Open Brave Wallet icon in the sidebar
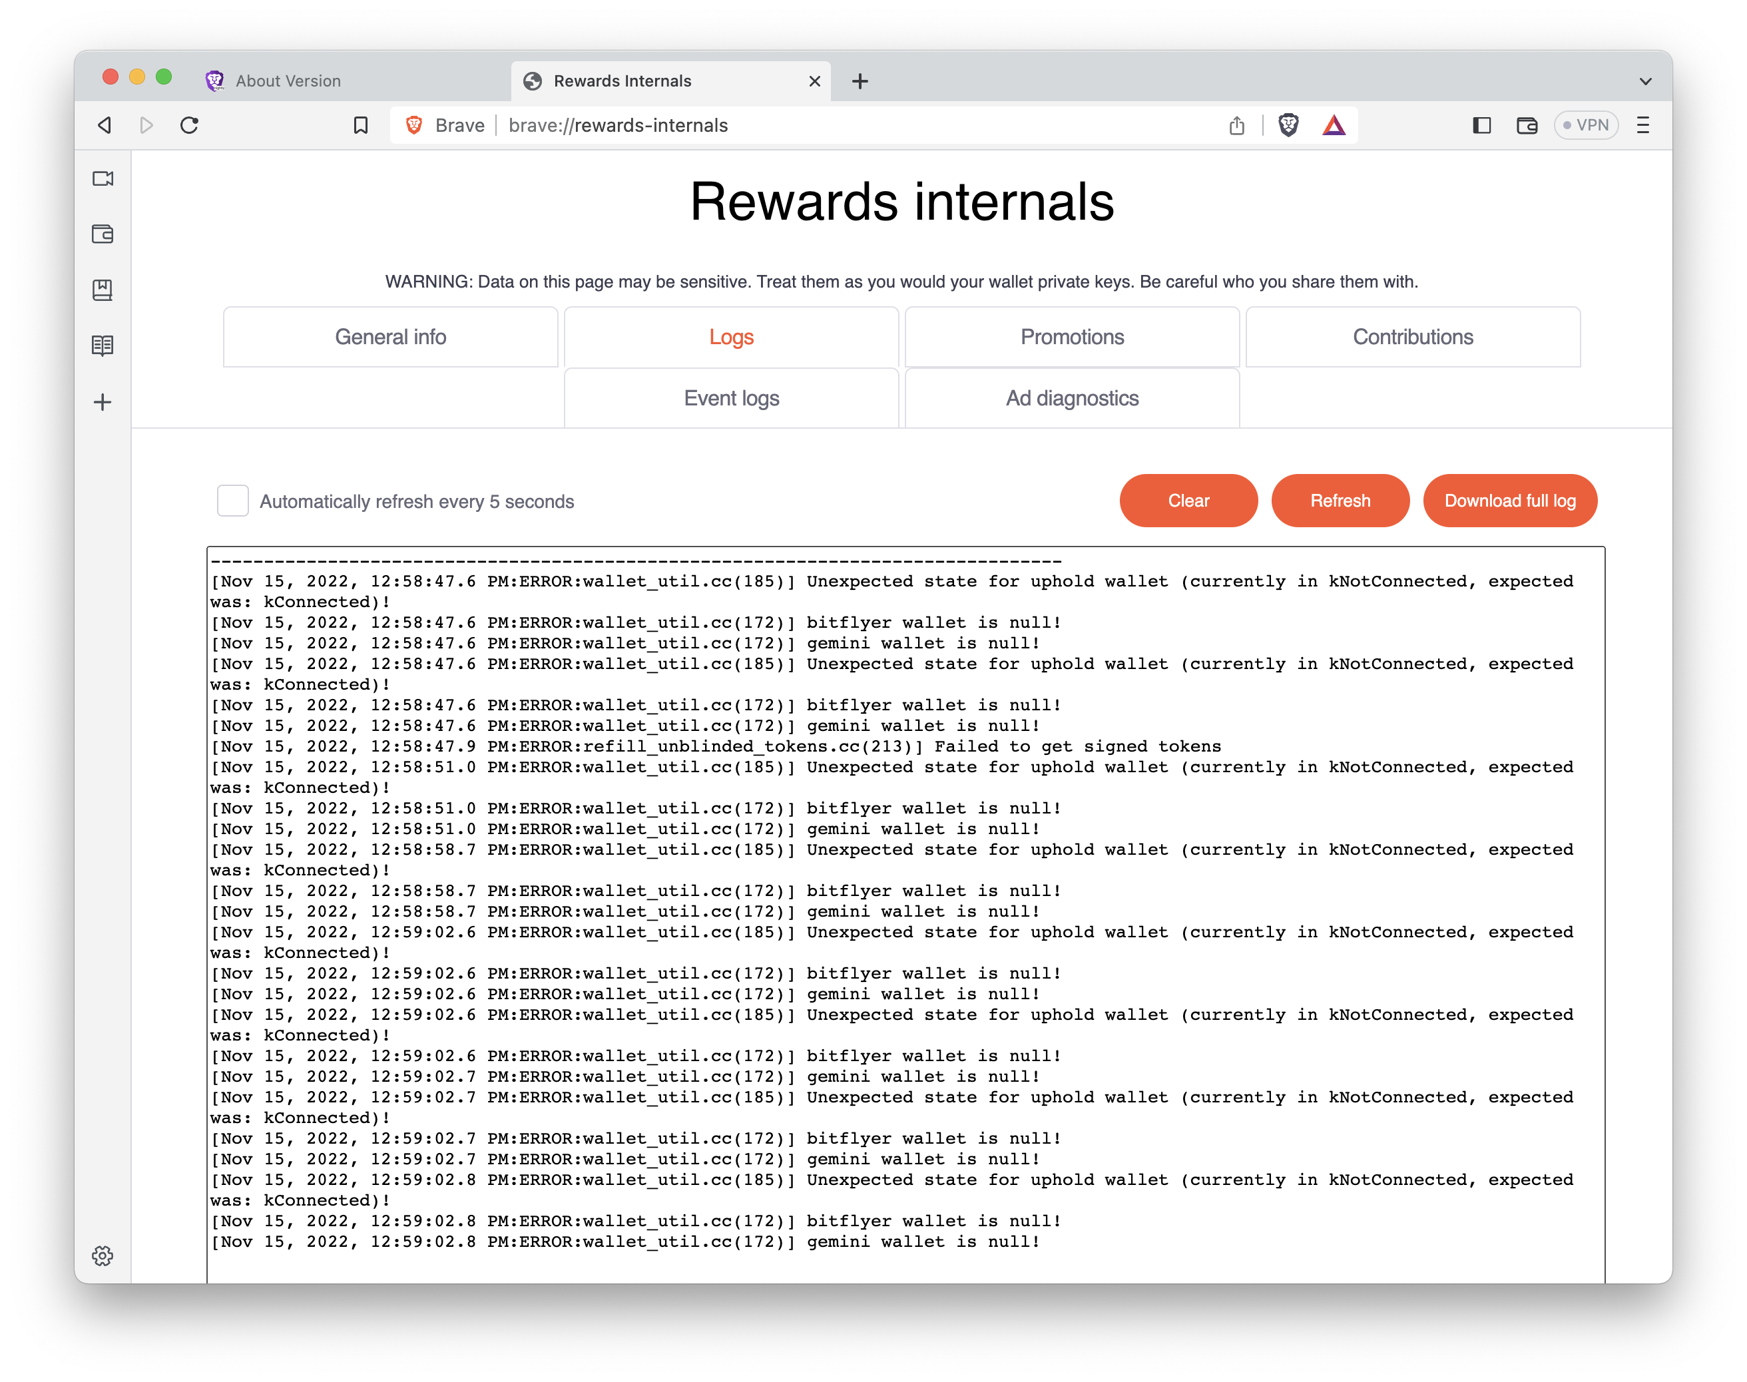Image resolution: width=1747 pixels, height=1382 pixels. click(x=103, y=234)
